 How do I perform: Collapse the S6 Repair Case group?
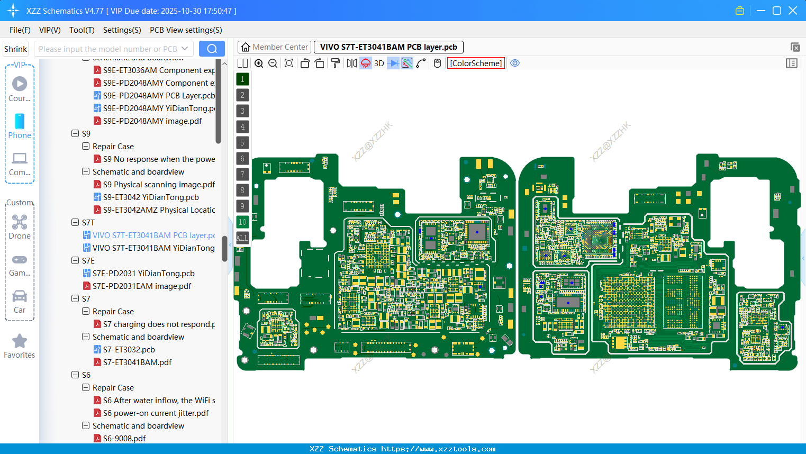click(85, 387)
